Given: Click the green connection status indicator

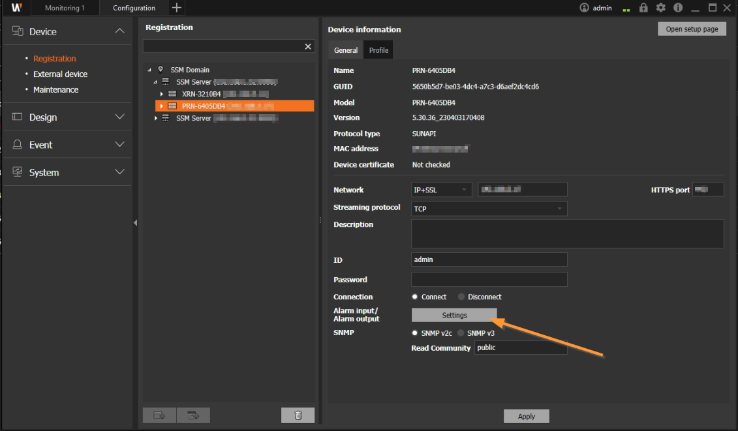Looking at the screenshot, I should 626,9.
